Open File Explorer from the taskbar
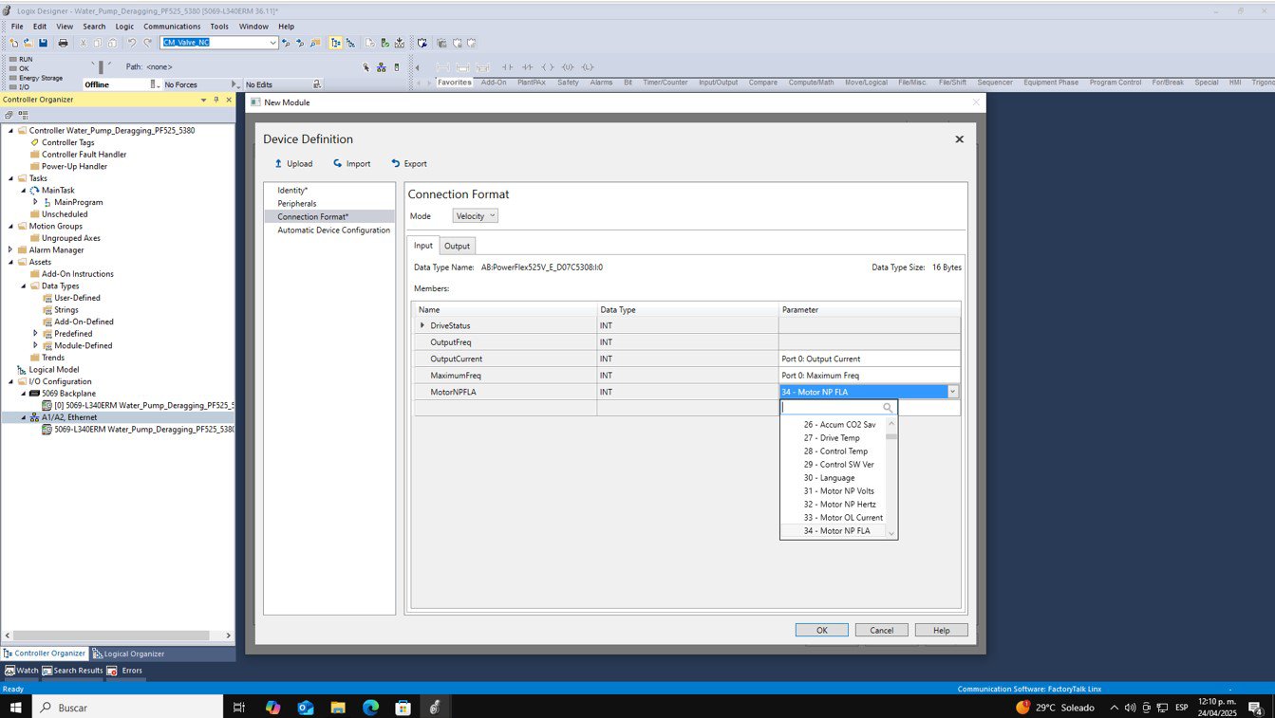1275x718 pixels. [x=338, y=708]
